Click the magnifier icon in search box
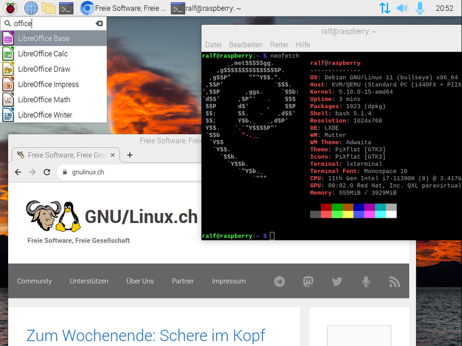 8,23
